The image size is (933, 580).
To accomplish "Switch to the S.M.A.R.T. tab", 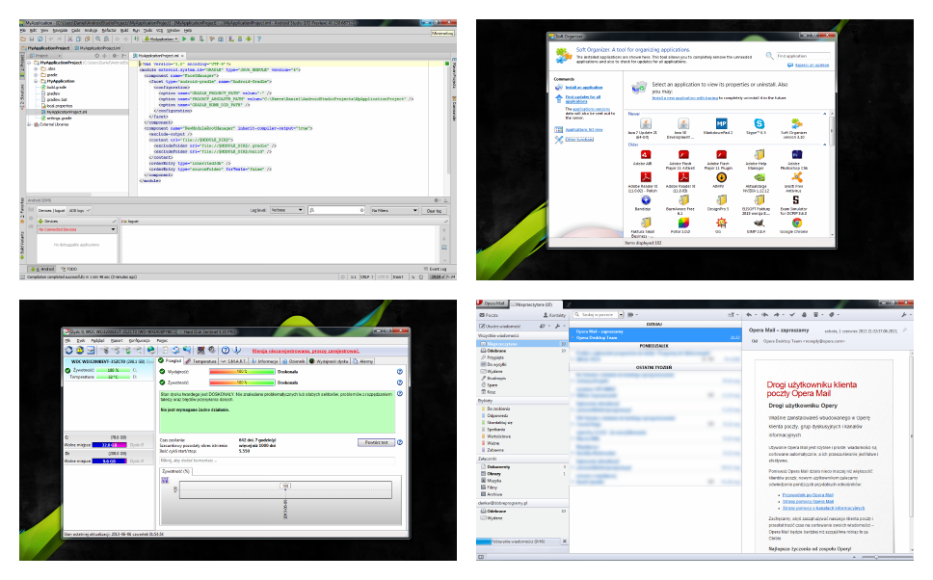I will 233,361.
